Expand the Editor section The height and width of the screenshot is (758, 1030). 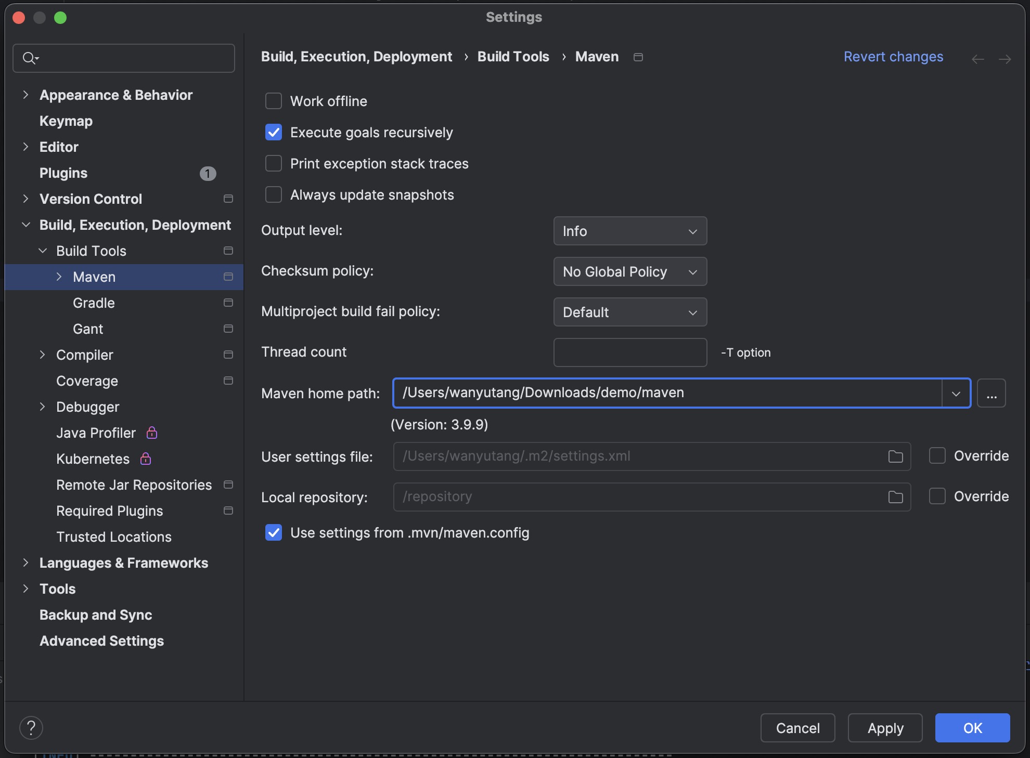point(25,147)
